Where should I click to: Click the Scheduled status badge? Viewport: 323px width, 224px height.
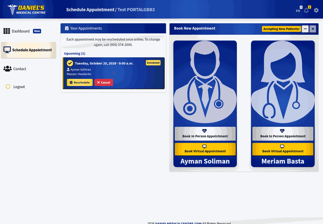click(153, 63)
